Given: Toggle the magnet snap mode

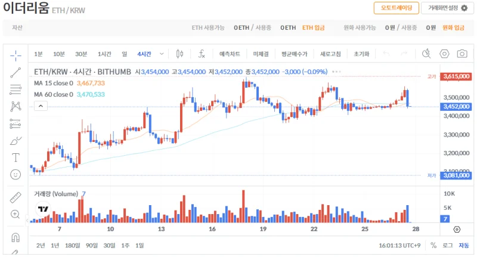Looking at the screenshot, I should [x=16, y=237].
